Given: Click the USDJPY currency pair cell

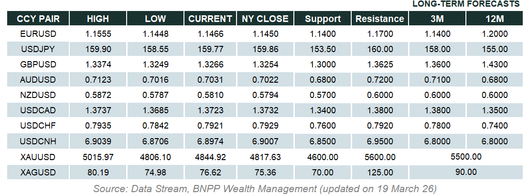Looking at the screenshot, I should [x=38, y=49].
